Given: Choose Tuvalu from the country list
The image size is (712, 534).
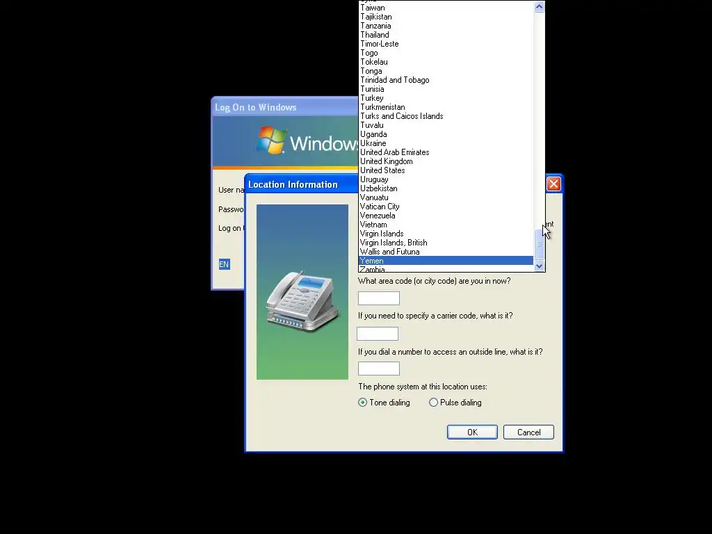Looking at the screenshot, I should pos(446,125).
